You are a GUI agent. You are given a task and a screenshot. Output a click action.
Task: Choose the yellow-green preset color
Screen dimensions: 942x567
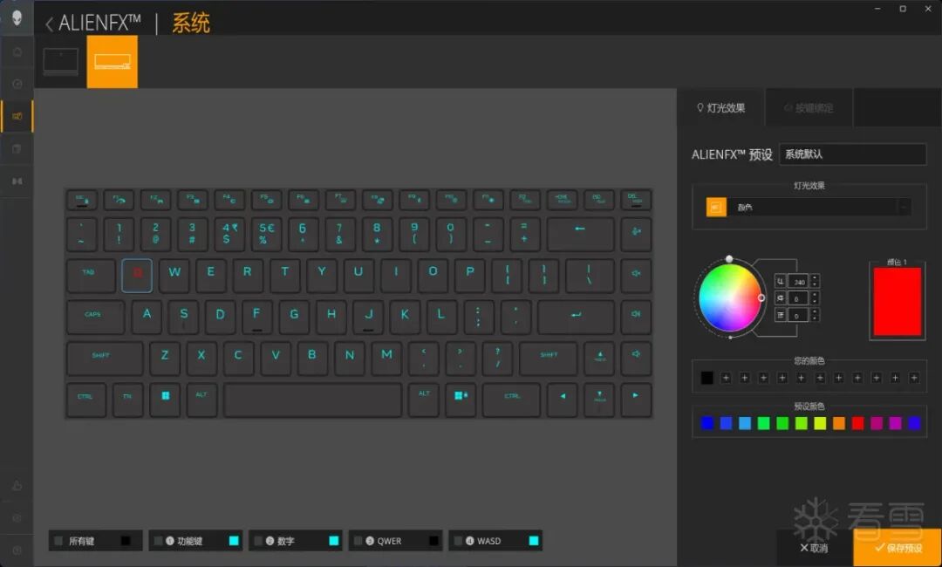tap(820, 423)
